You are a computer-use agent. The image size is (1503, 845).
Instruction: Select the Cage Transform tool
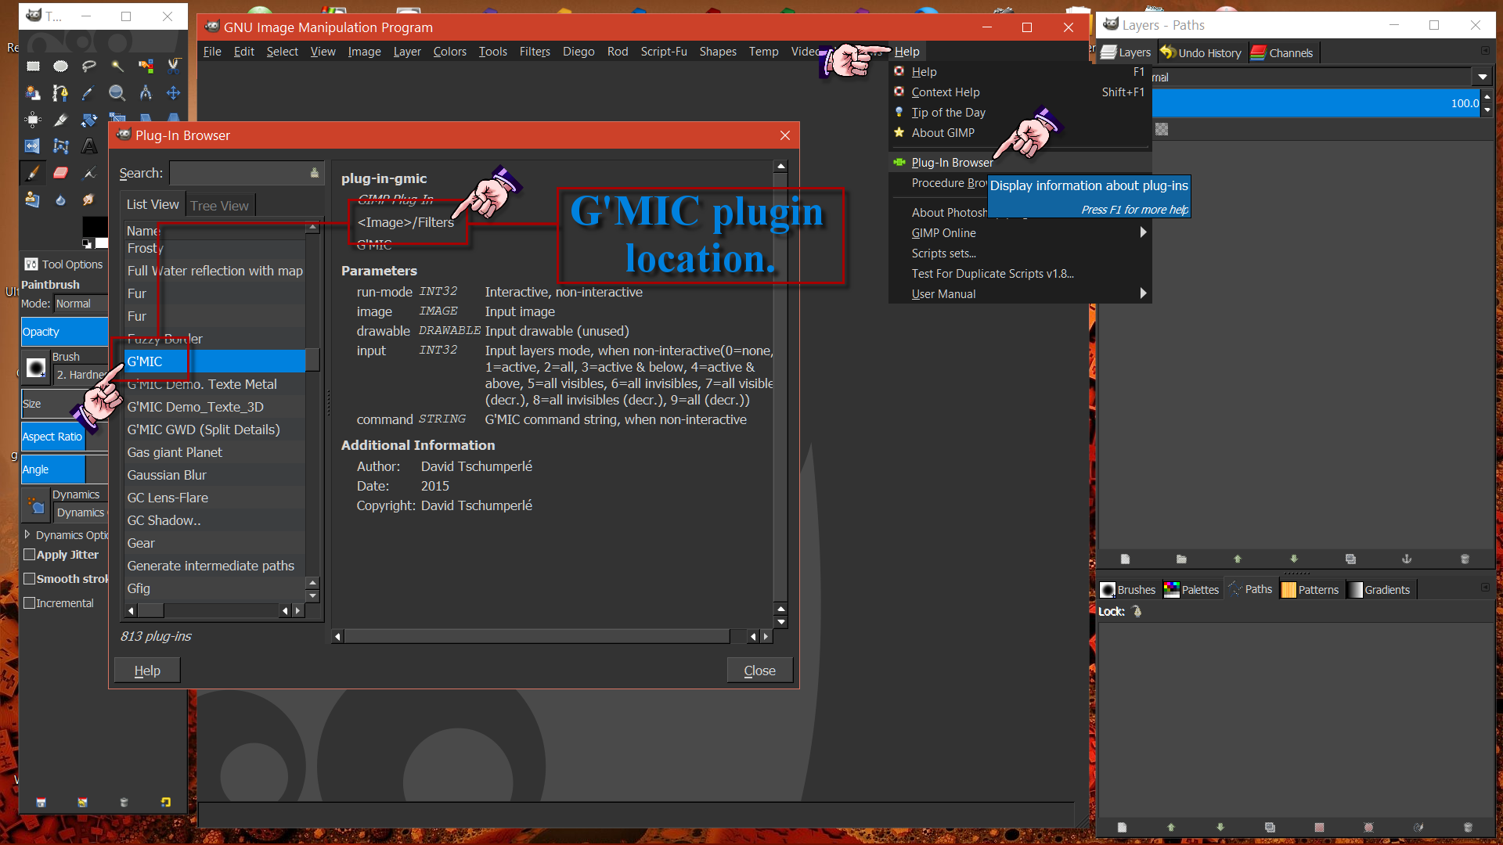61,146
